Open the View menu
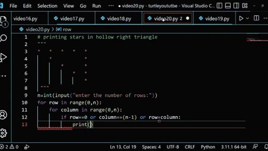268x151 pixels. [x=69, y=6]
